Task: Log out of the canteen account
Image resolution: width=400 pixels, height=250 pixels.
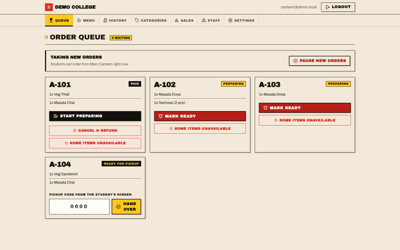Action: 338,7
